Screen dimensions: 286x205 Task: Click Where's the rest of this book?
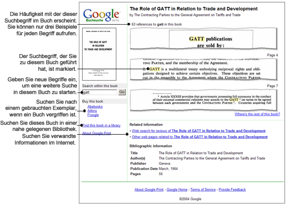pos(257,114)
